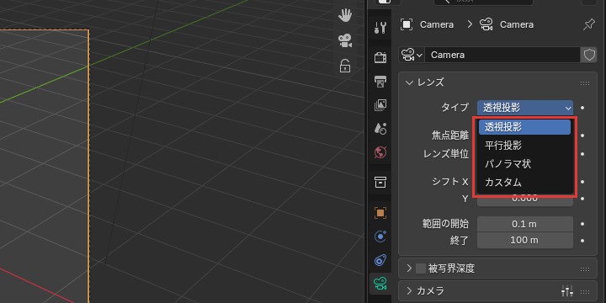Screen dimensions: 606x303
Task: Open the Scene properties tab
Action: coord(380,129)
